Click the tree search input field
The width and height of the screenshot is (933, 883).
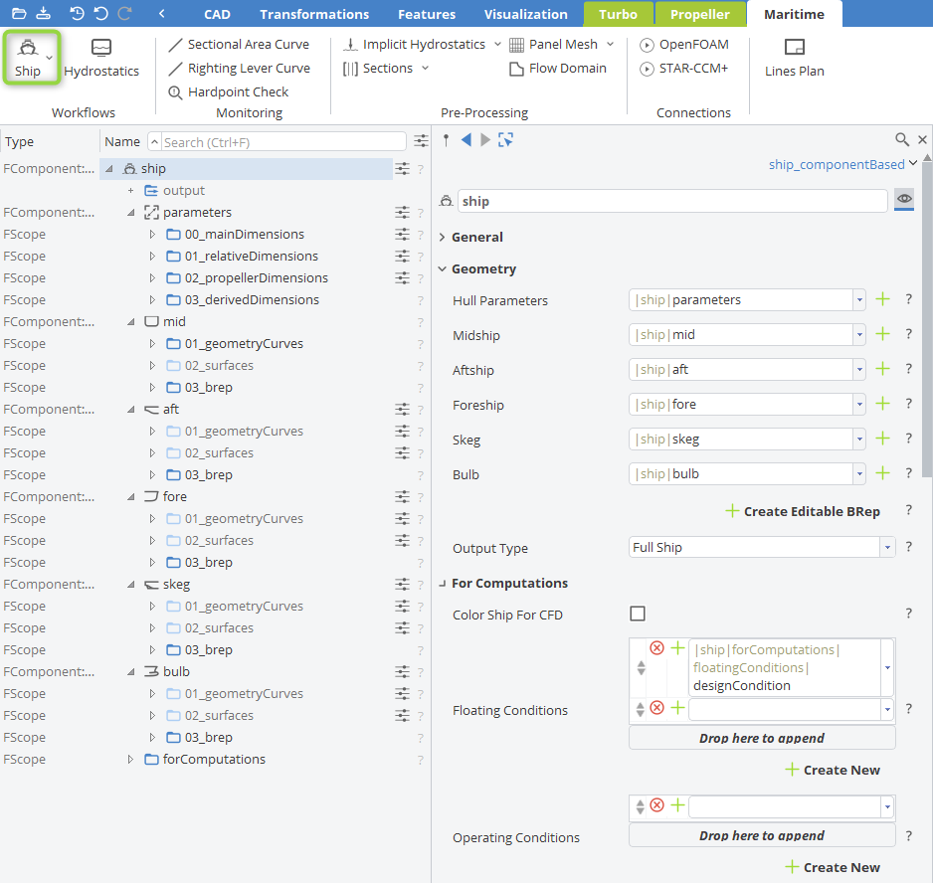click(277, 142)
